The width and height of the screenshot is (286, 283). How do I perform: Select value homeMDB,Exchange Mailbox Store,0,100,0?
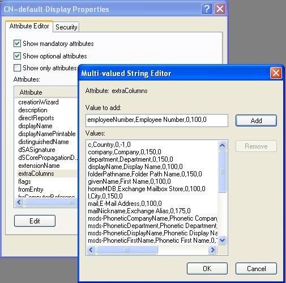(x=147, y=189)
